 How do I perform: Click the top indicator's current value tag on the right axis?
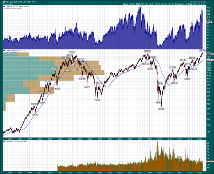[209, 22]
